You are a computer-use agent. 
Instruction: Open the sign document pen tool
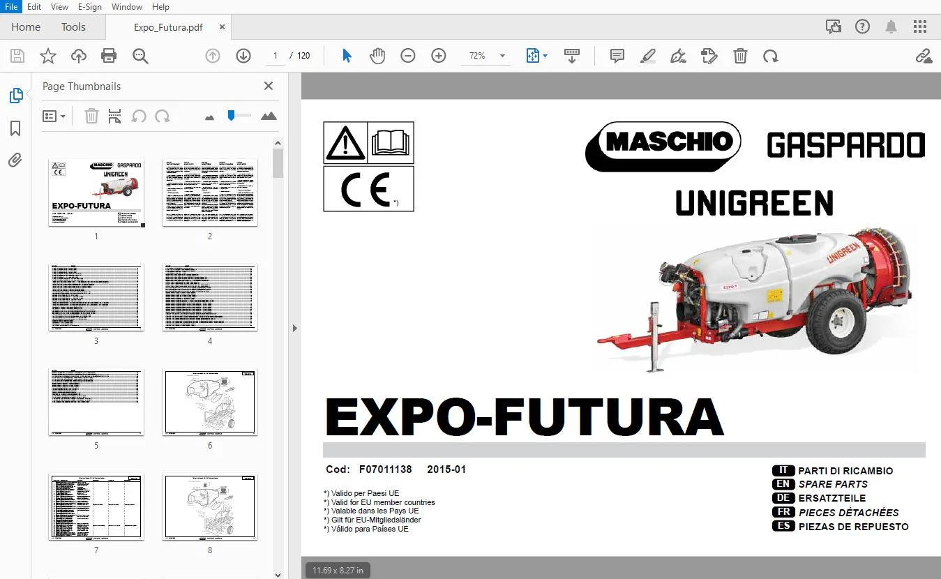pyautogui.click(x=678, y=56)
